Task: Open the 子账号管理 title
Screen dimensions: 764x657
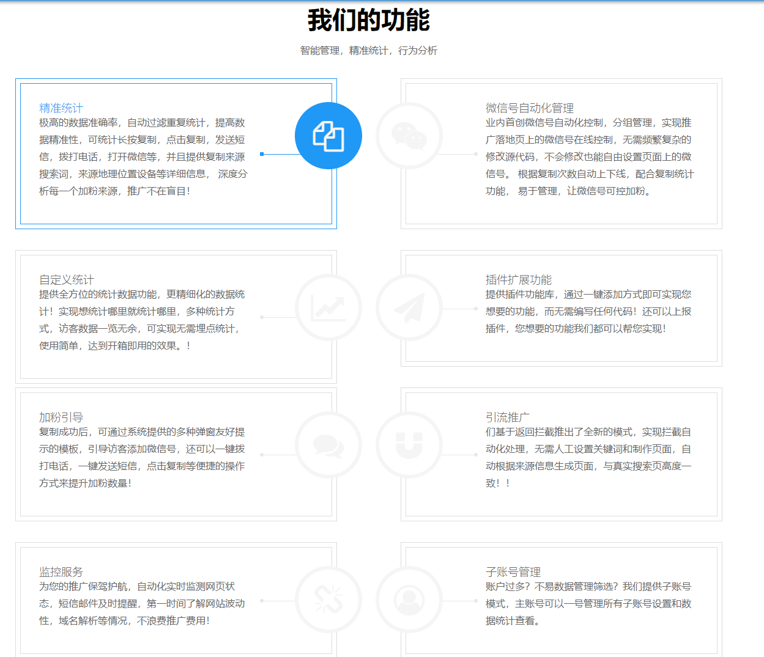Action: (x=513, y=572)
